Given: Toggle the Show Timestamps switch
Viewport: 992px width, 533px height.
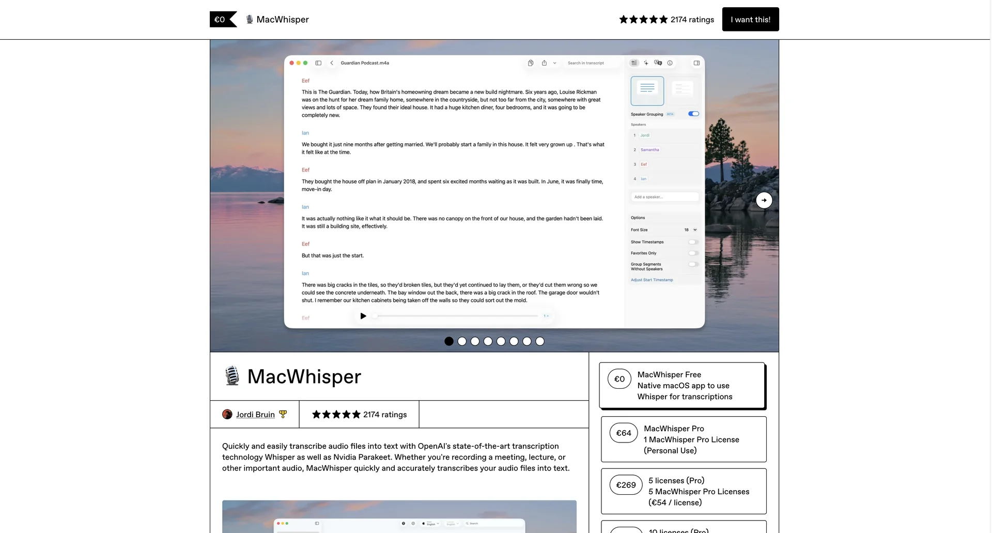Looking at the screenshot, I should [693, 242].
